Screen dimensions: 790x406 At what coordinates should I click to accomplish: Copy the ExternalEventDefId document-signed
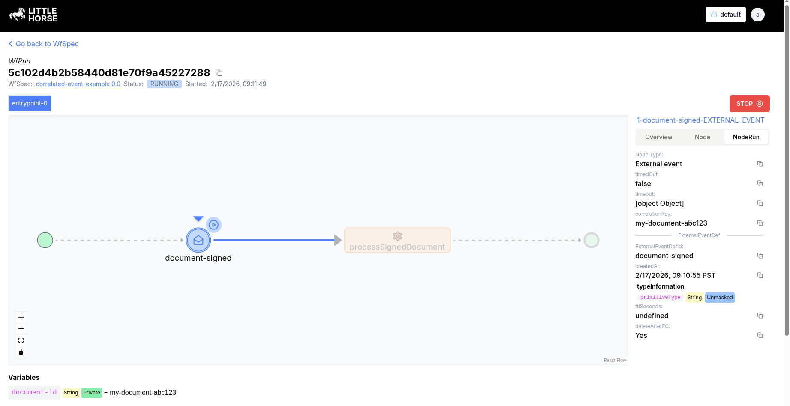(760, 256)
